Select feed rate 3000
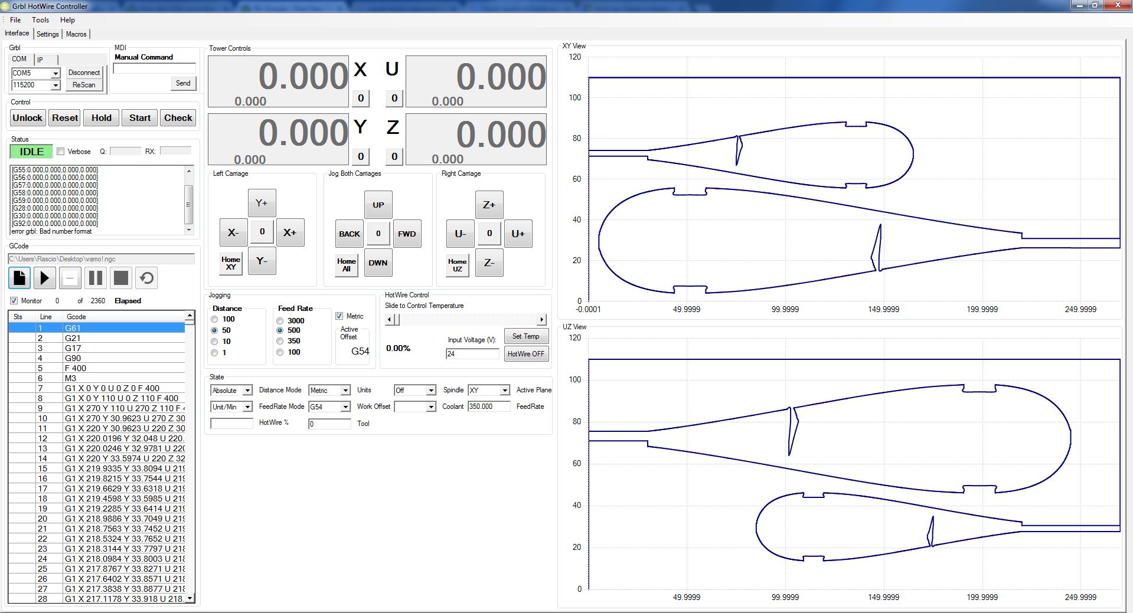The height and width of the screenshot is (613, 1133). [280, 321]
